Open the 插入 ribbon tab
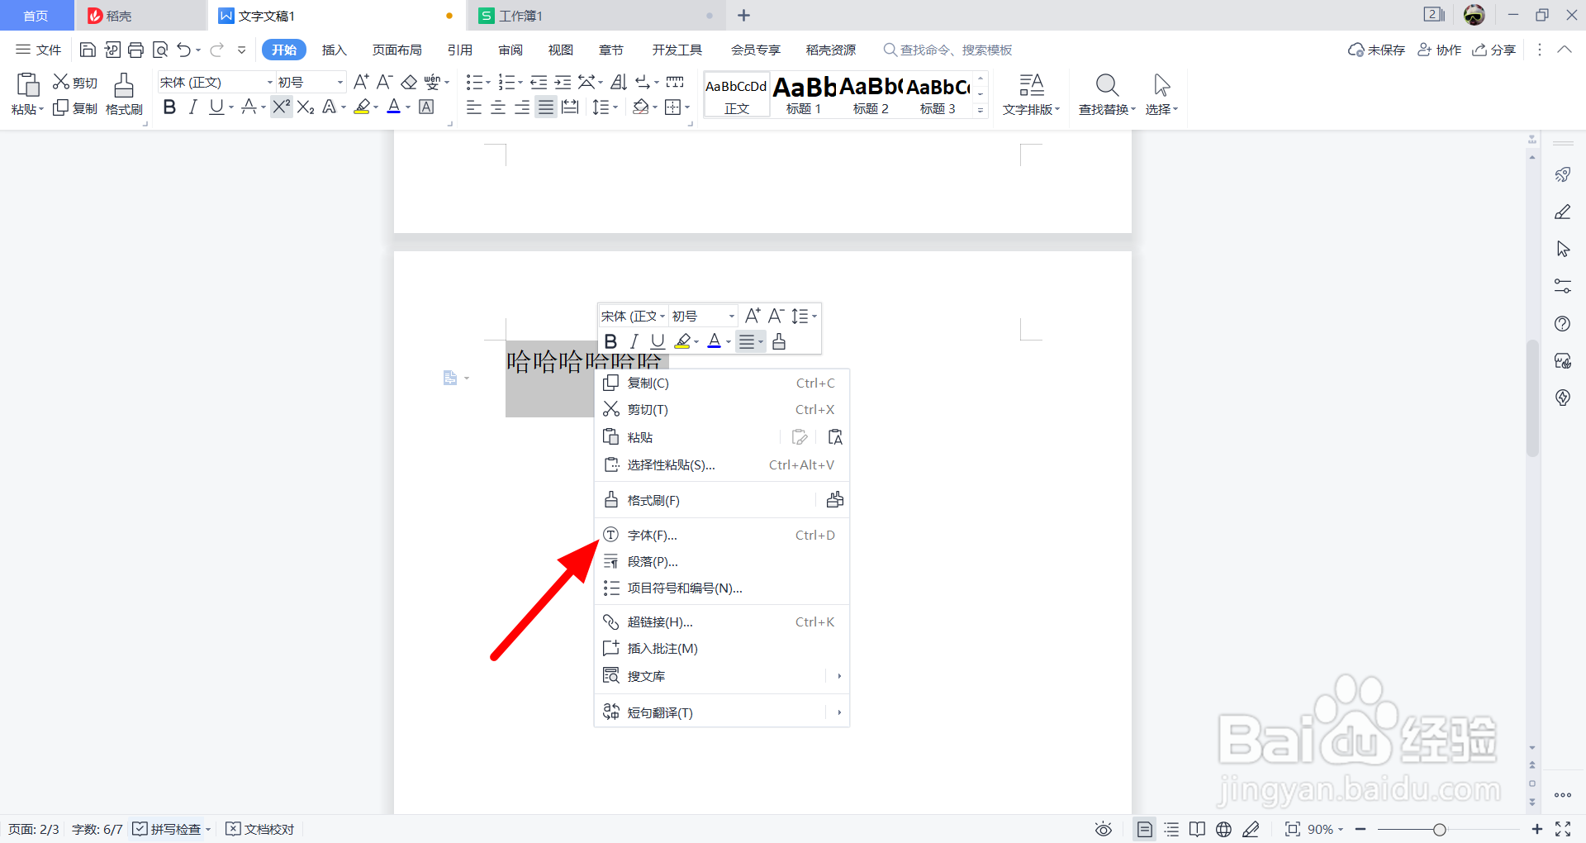 click(334, 50)
